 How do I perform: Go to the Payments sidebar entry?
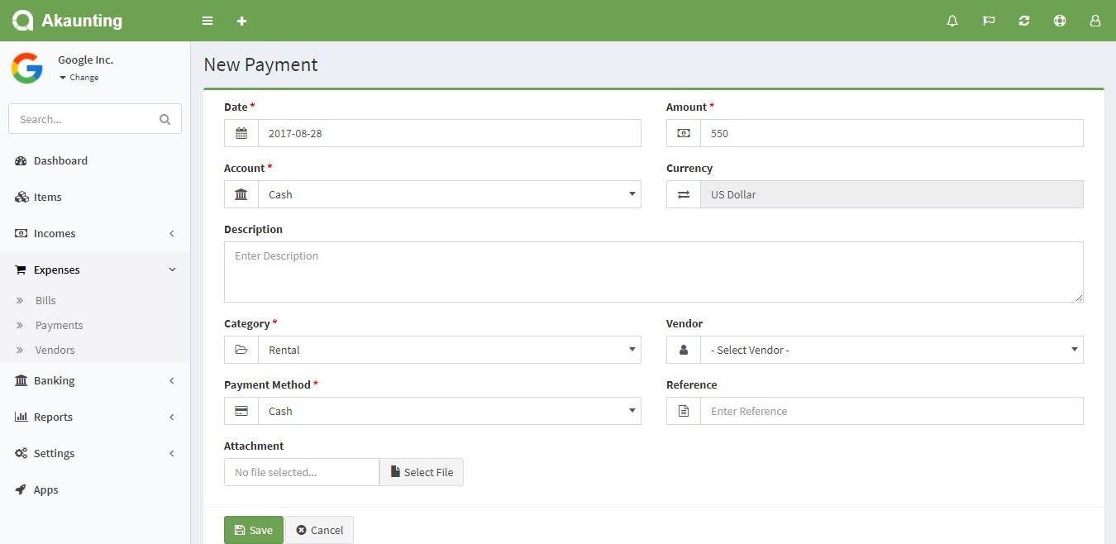[x=59, y=325]
